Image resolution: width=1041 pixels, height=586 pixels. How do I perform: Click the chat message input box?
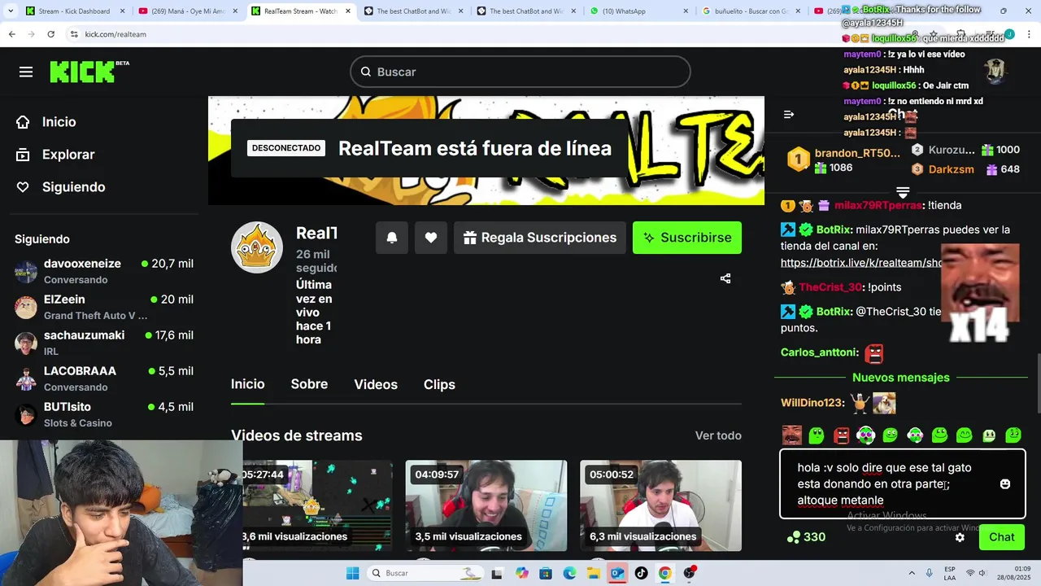(x=903, y=484)
